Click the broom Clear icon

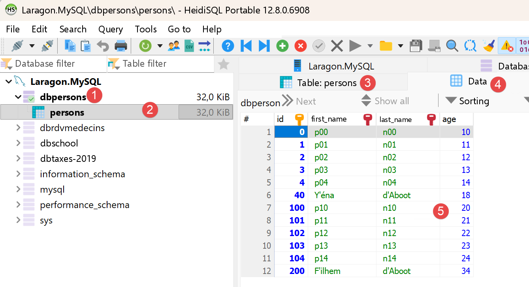click(489, 46)
